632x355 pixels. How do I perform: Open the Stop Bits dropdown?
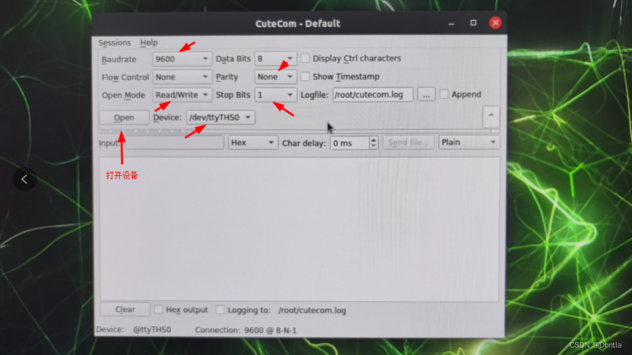click(276, 95)
